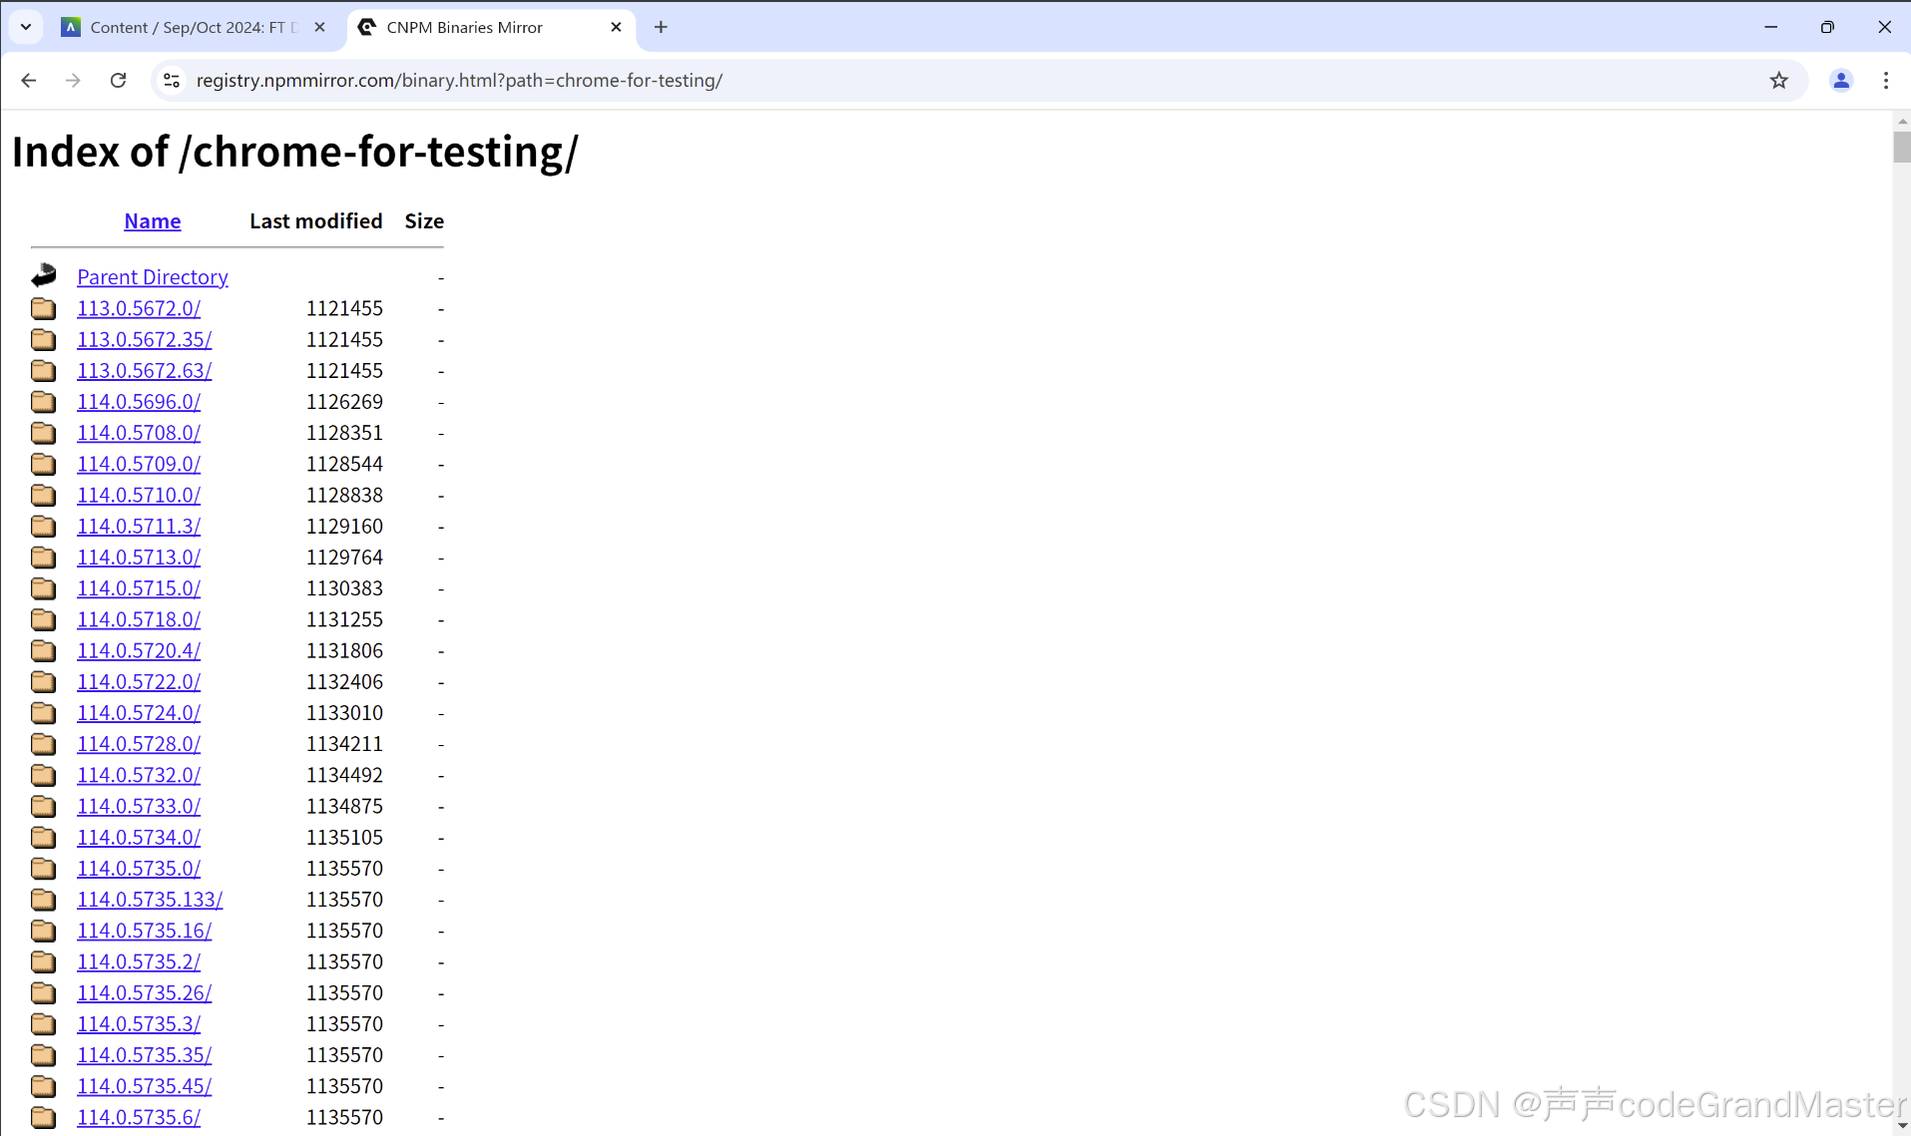Image resolution: width=1911 pixels, height=1136 pixels.
Task: Bookmark this page with the star icon
Action: coord(1778,81)
